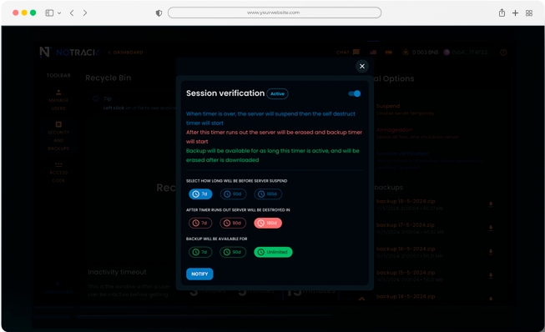Select 7d for server suspend timer

click(x=200, y=194)
